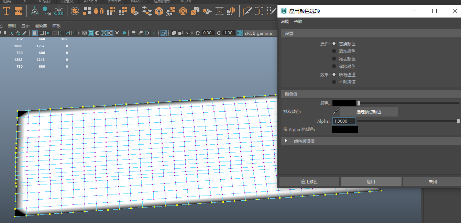Open the sRGB gamma view transform dropdown
The height and width of the screenshot is (223, 461).
[x=260, y=33]
